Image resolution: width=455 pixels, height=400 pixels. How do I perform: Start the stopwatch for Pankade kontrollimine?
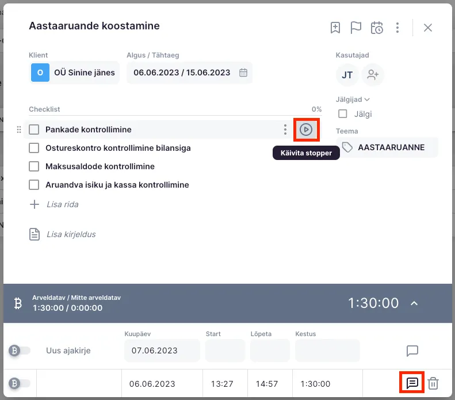pos(306,129)
